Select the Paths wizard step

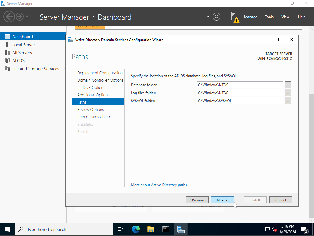(98, 102)
